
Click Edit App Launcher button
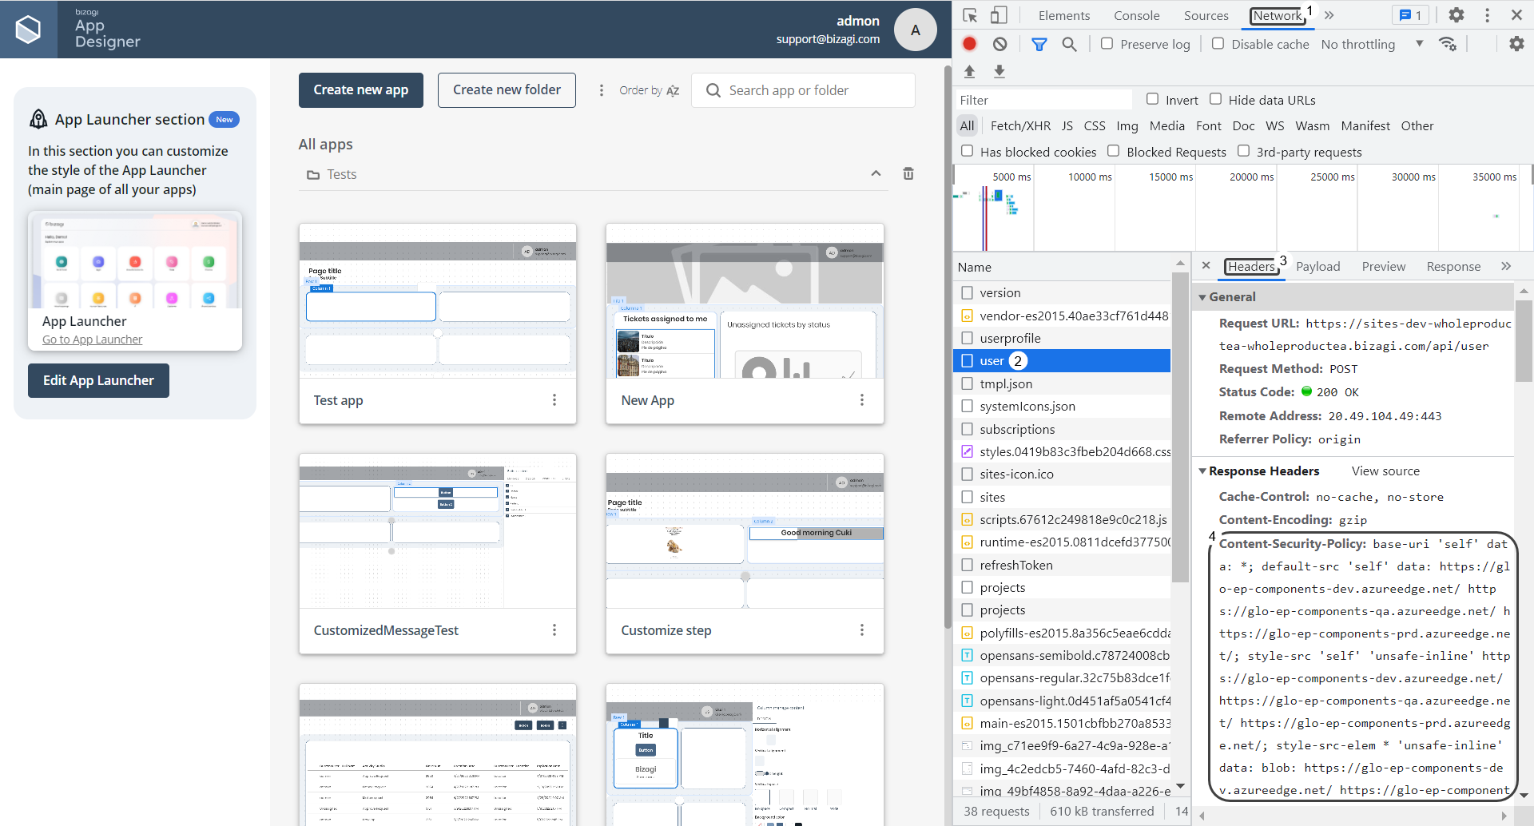[98, 380]
